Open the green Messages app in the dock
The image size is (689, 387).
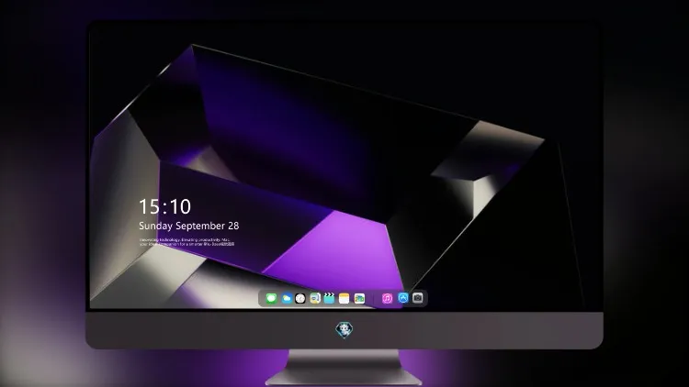(271, 298)
